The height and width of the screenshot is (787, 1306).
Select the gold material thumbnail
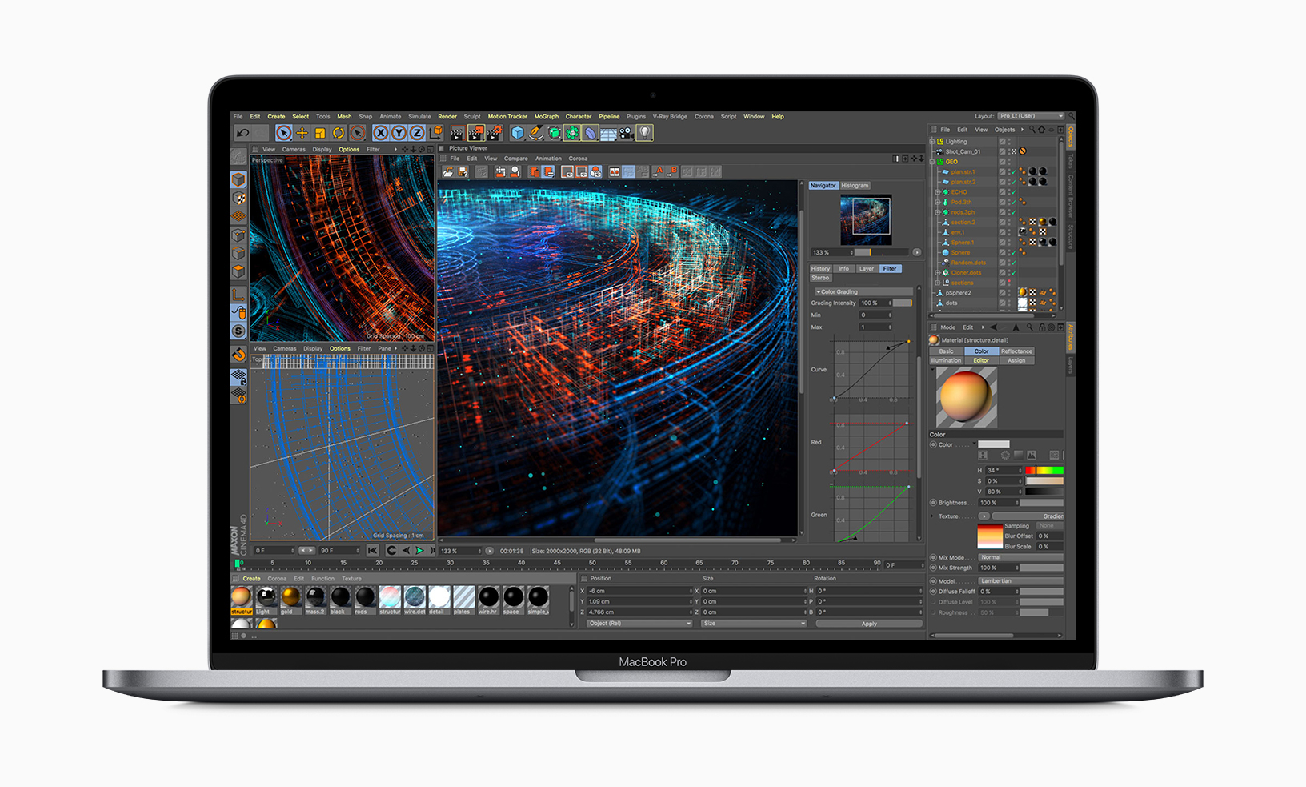click(290, 597)
